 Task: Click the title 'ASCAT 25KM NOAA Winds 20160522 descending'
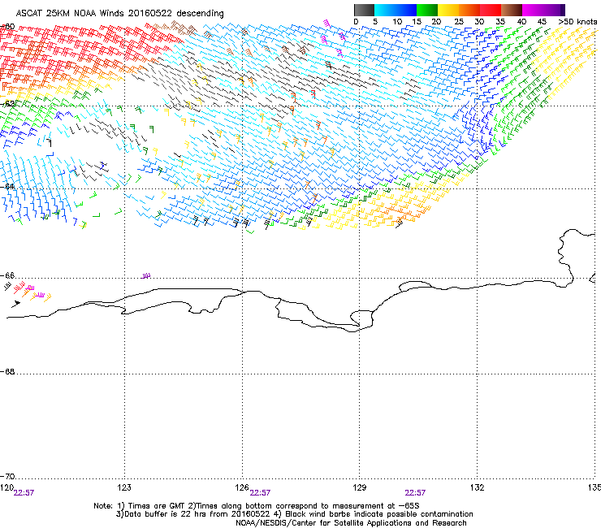click(119, 13)
